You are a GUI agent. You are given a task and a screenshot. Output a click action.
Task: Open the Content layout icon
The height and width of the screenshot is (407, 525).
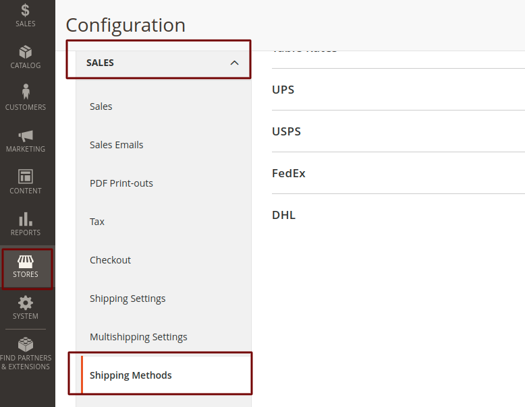(x=26, y=177)
